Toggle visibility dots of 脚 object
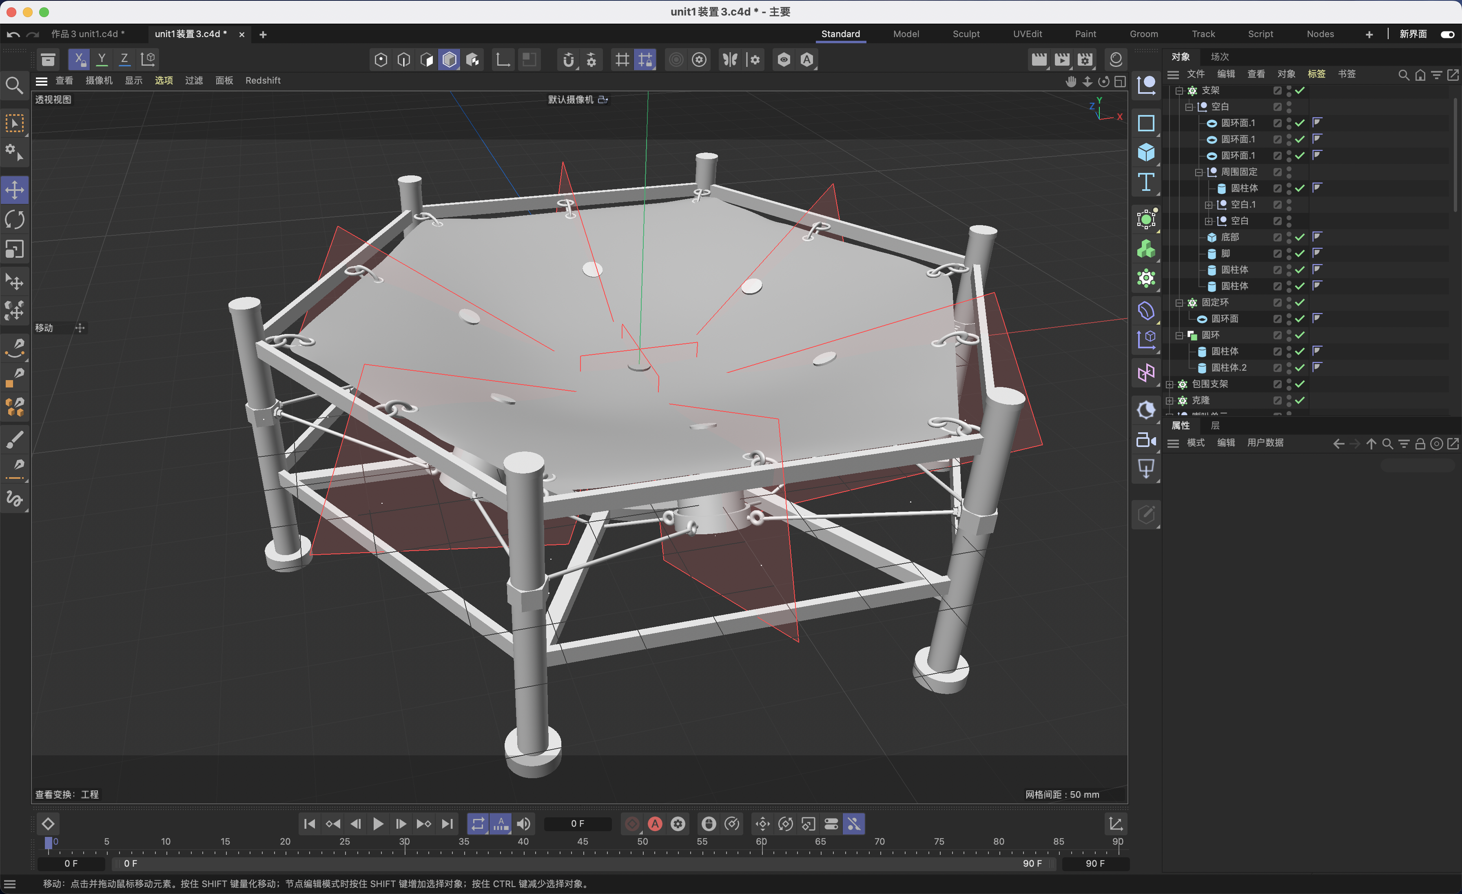The image size is (1462, 894). click(x=1289, y=253)
